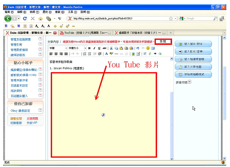Insert a smiley emoticon

[148, 48]
